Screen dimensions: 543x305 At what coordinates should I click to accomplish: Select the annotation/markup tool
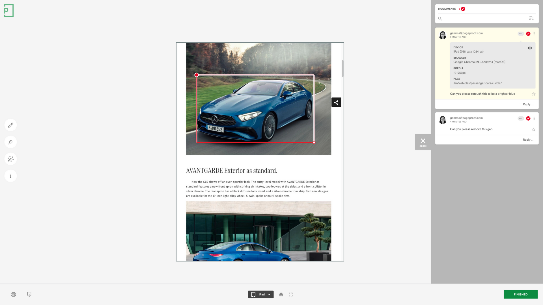pyautogui.click(x=10, y=125)
